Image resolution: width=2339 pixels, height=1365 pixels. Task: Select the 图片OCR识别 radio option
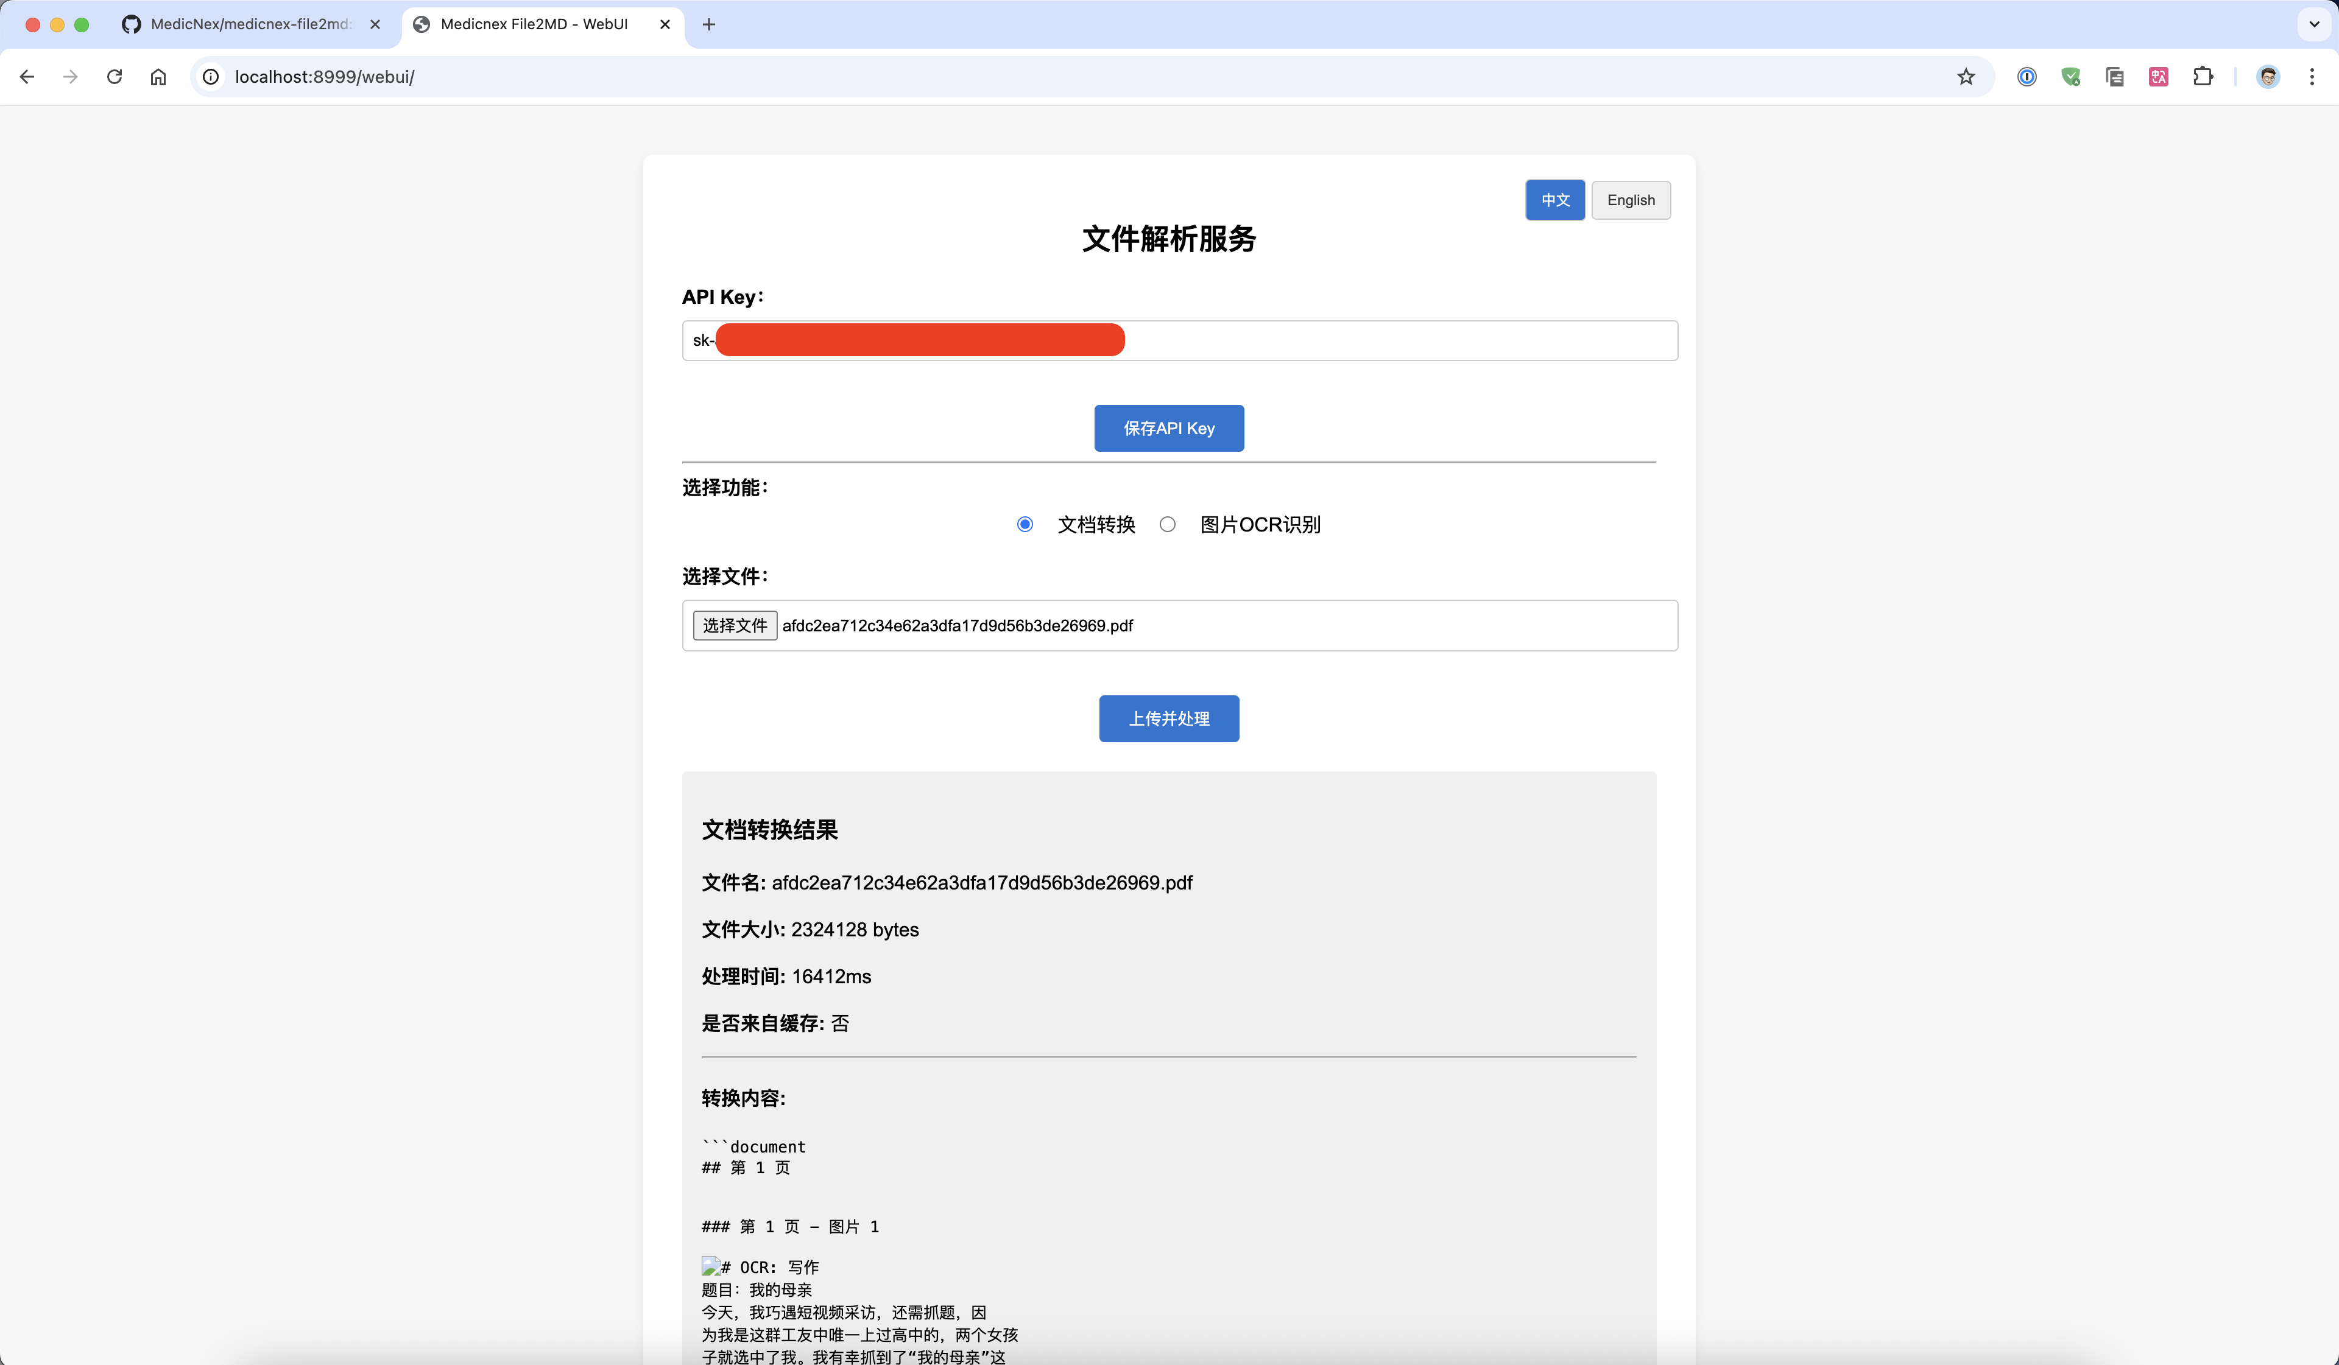[1168, 524]
